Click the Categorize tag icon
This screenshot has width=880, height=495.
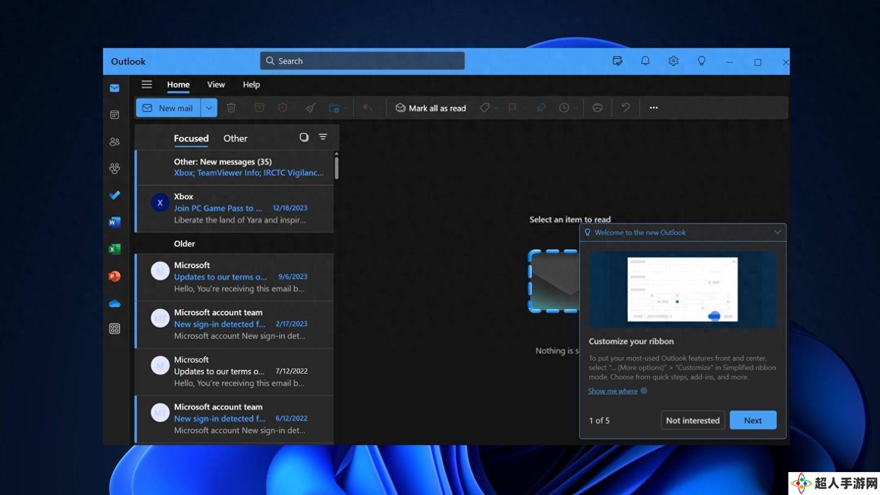pos(484,108)
